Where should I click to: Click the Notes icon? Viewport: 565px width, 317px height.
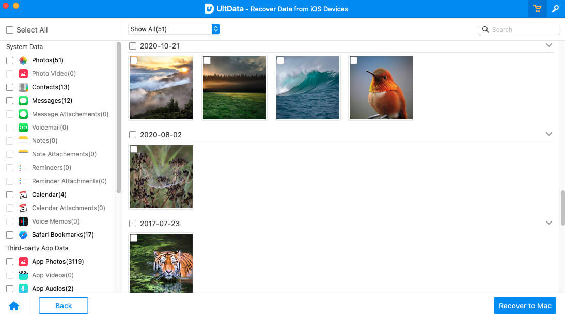(x=23, y=141)
